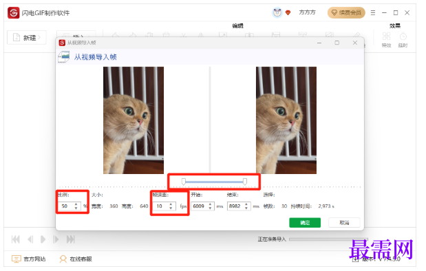Increase the start time with up arrow
Screen dimensions: 426x271
tap(210, 204)
